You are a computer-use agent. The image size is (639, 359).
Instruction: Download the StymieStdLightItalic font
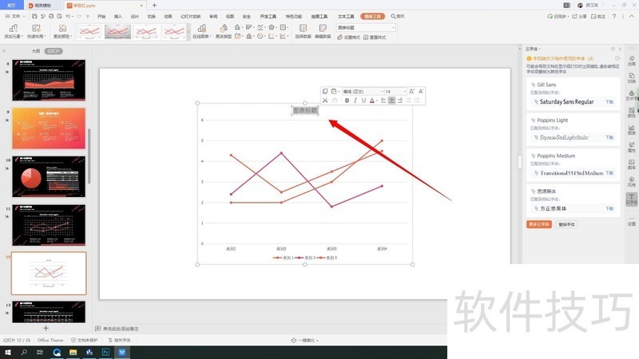[609, 137]
